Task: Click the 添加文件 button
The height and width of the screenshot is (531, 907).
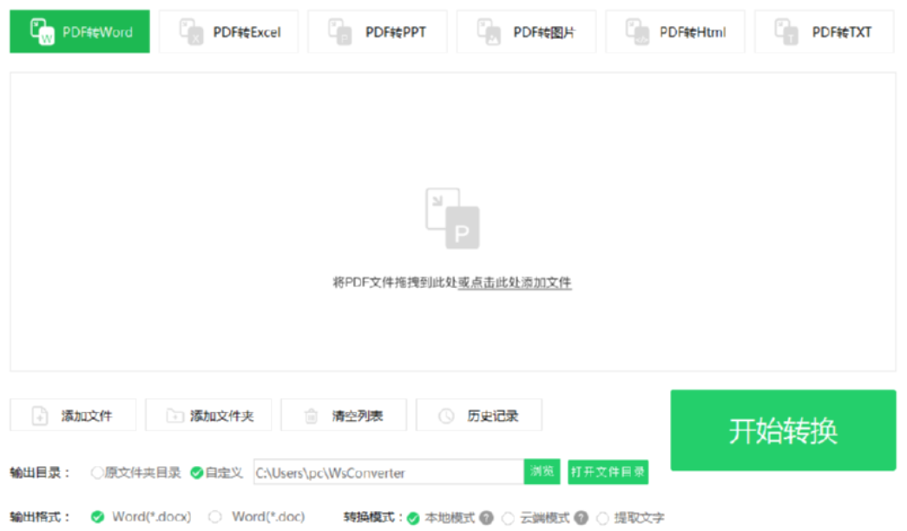Action: tap(73, 416)
